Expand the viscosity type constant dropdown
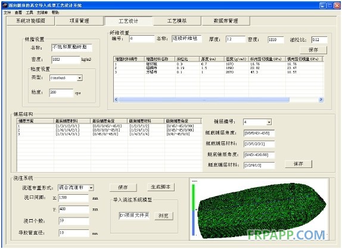Screen dimensions: 342x249 point(80,78)
